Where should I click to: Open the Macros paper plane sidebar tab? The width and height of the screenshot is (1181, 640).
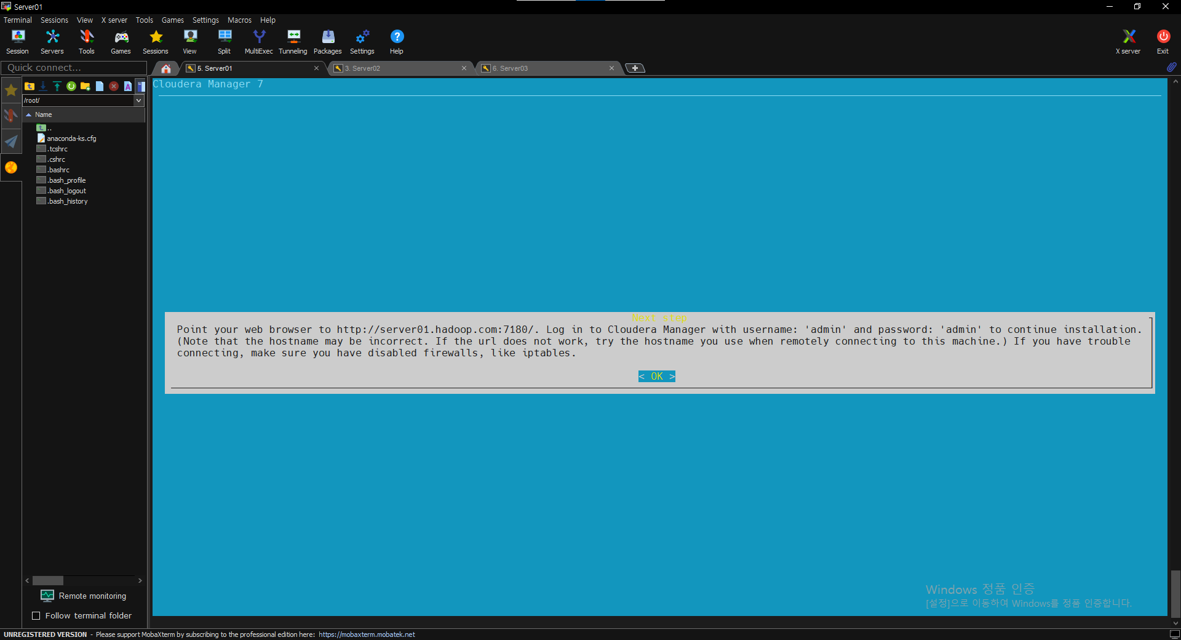[x=11, y=142]
